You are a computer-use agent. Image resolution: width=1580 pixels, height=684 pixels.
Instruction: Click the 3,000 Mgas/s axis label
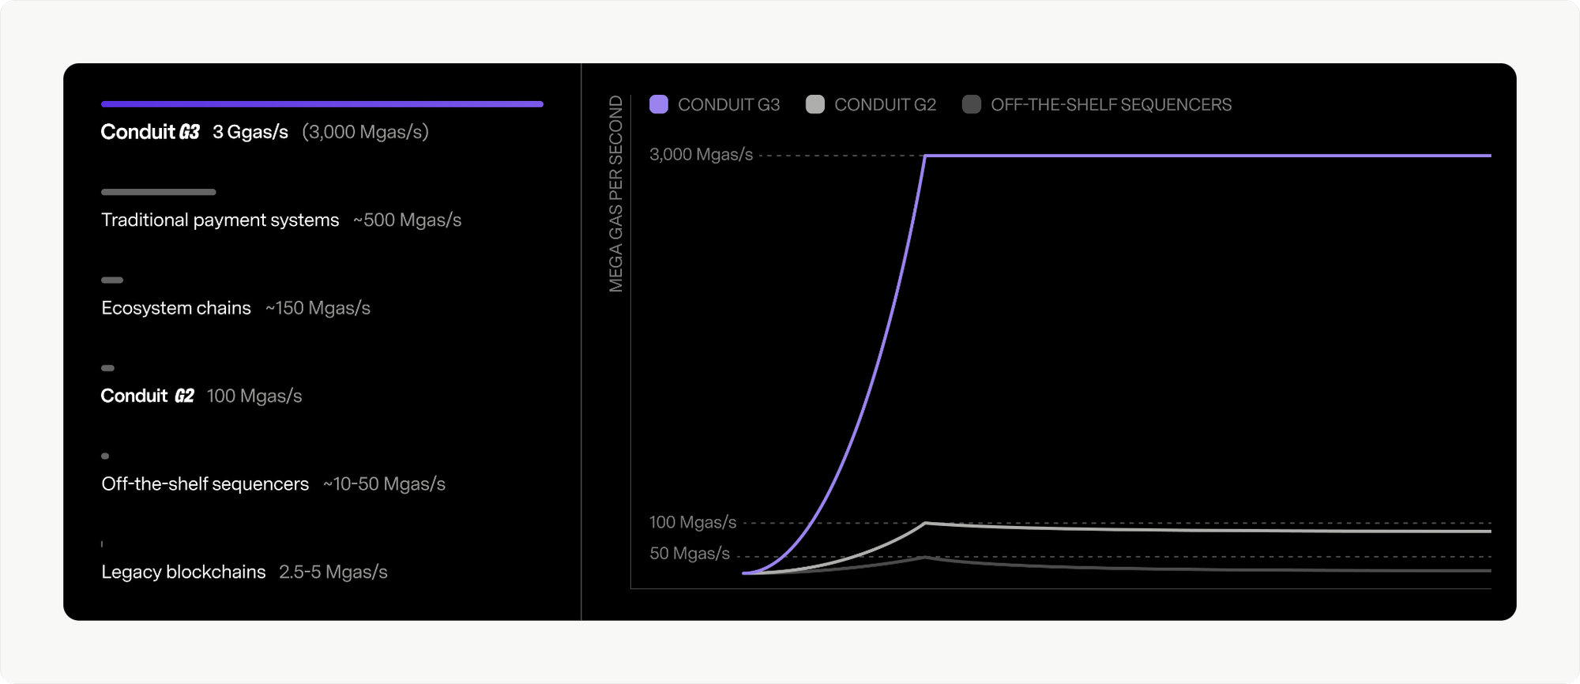(x=701, y=155)
